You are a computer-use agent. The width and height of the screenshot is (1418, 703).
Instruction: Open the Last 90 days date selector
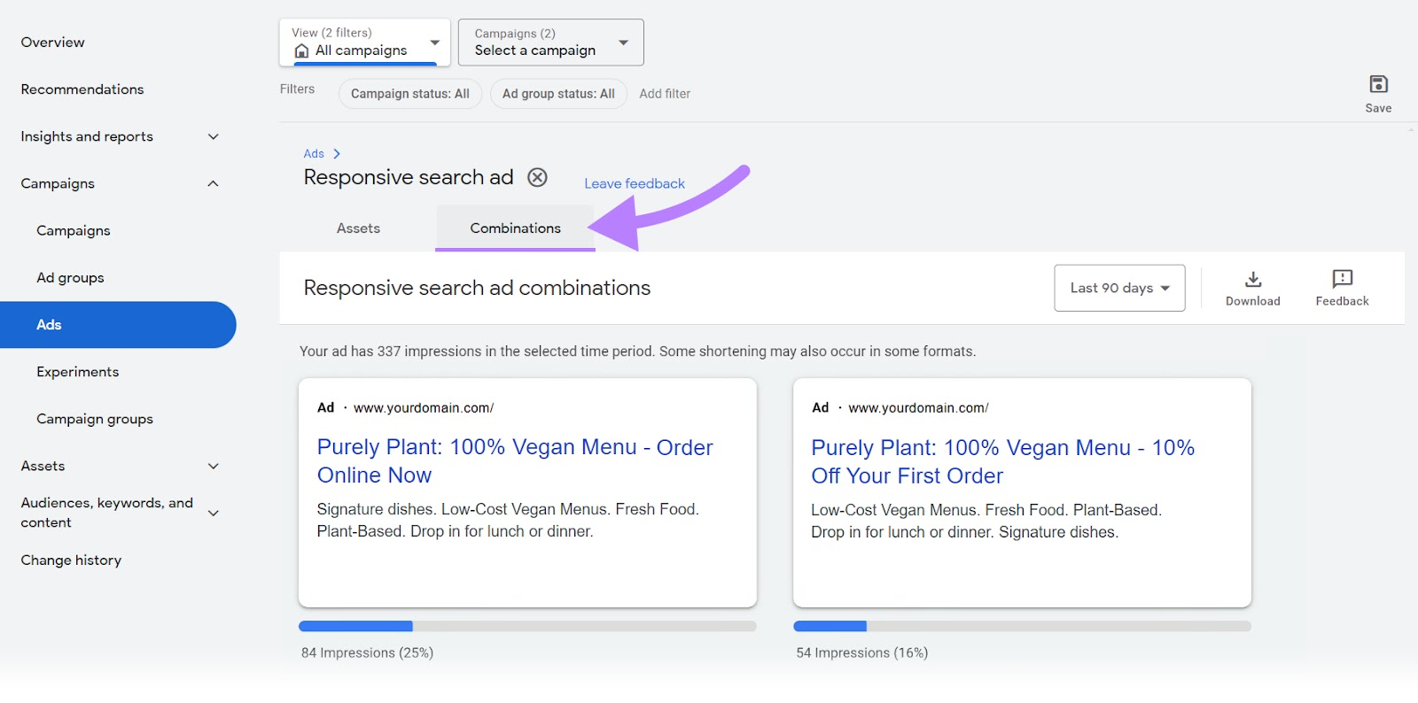pyautogui.click(x=1118, y=288)
